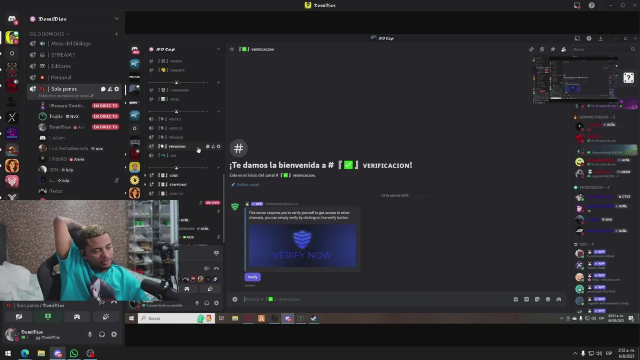Click the VERIFY NOW banner image
This screenshot has width=640, height=360.
[x=302, y=245]
